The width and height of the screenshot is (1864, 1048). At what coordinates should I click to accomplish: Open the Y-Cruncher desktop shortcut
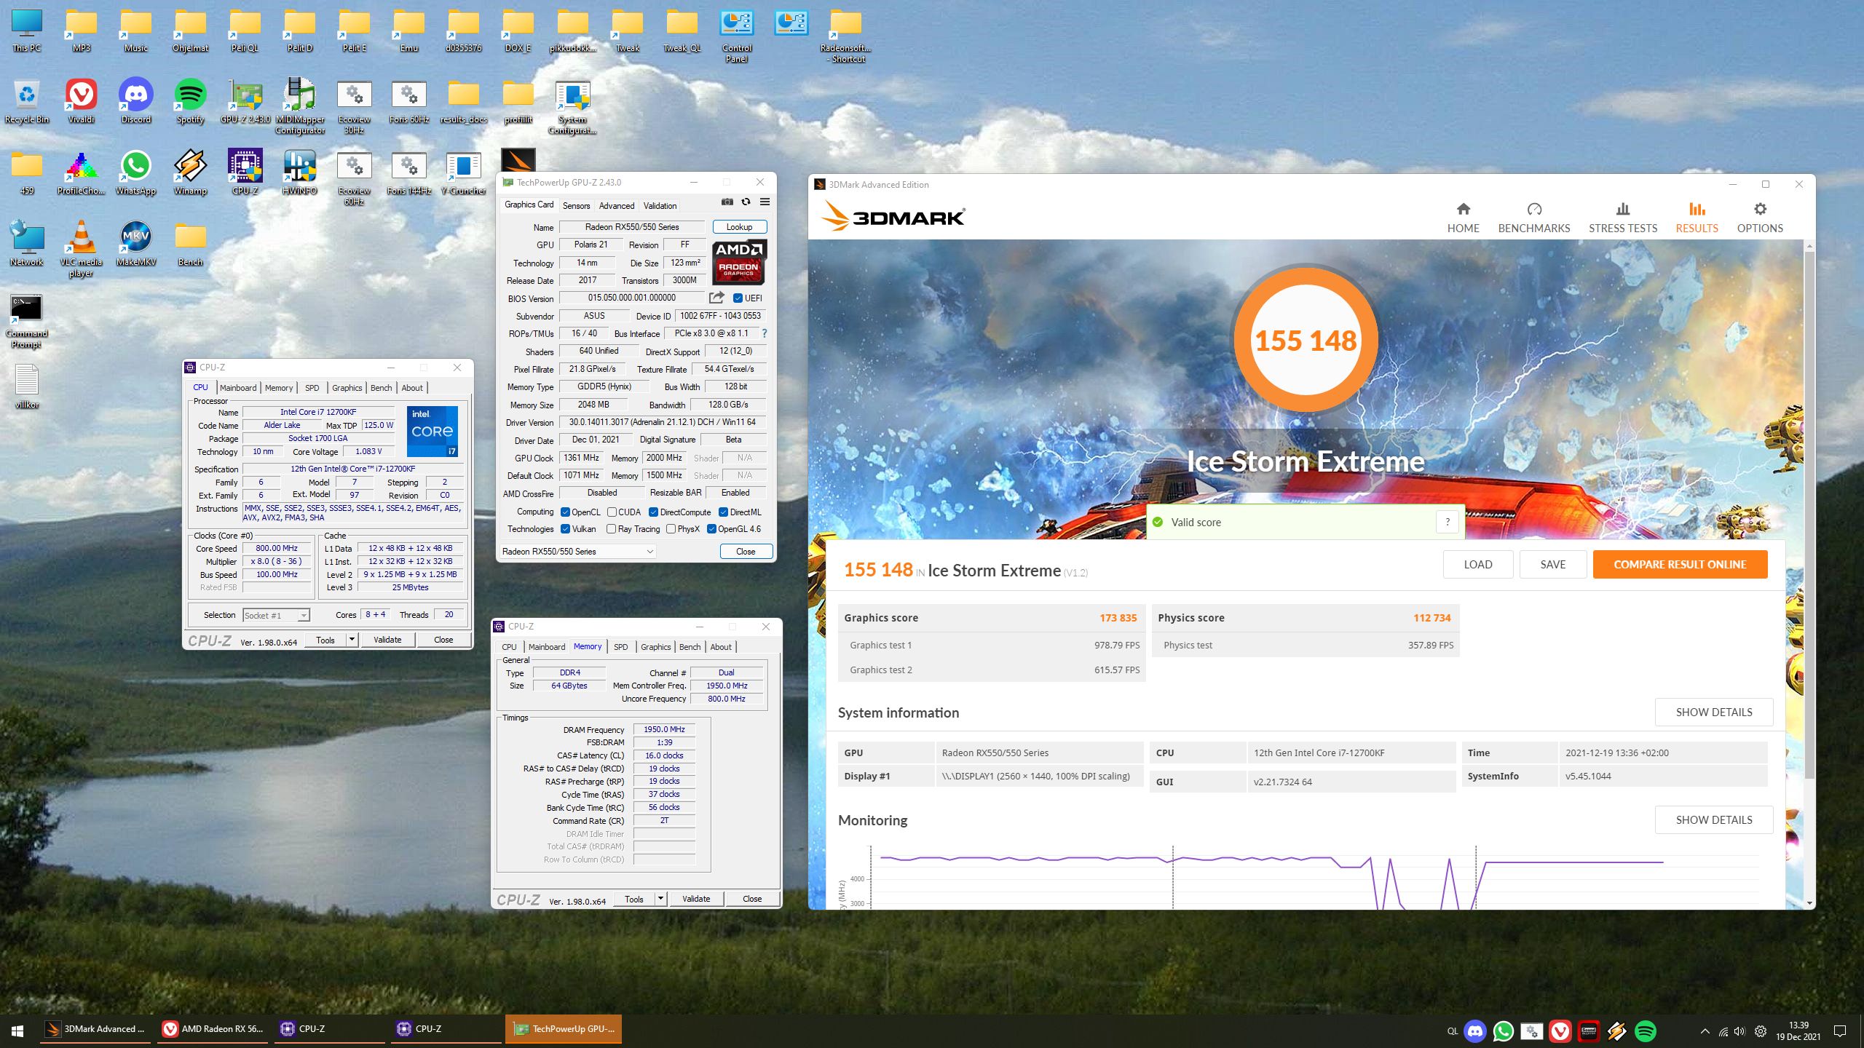coord(463,173)
